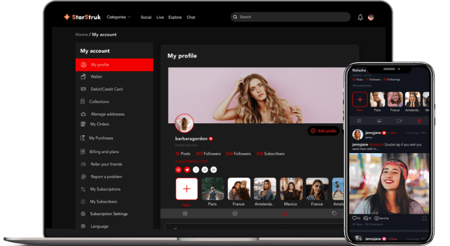Open the Paris story on desktop
450x246 pixels.
point(213,189)
